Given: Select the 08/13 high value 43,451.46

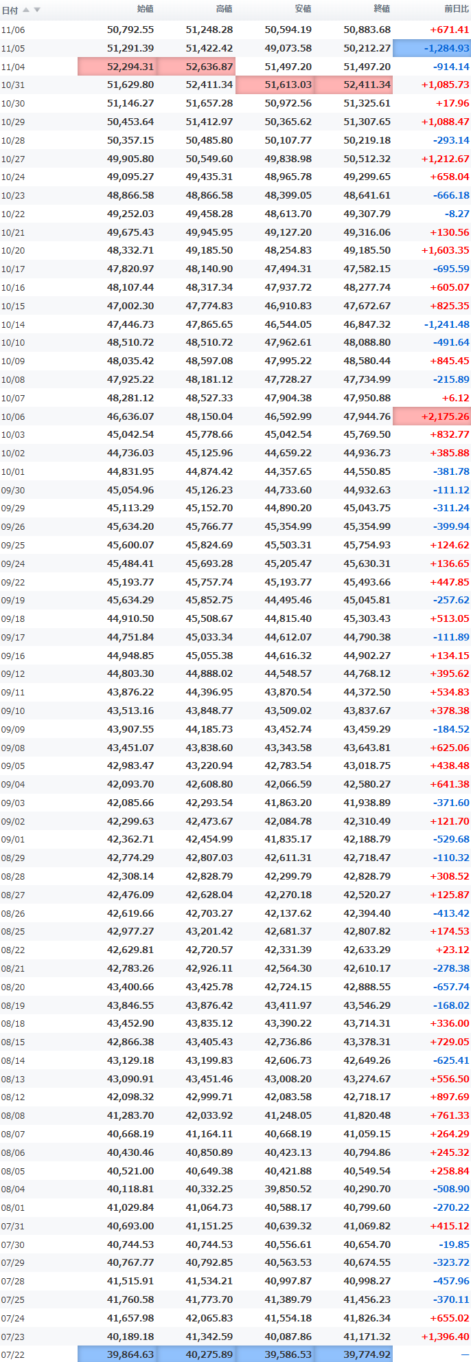Looking at the screenshot, I should pyautogui.click(x=209, y=1079).
